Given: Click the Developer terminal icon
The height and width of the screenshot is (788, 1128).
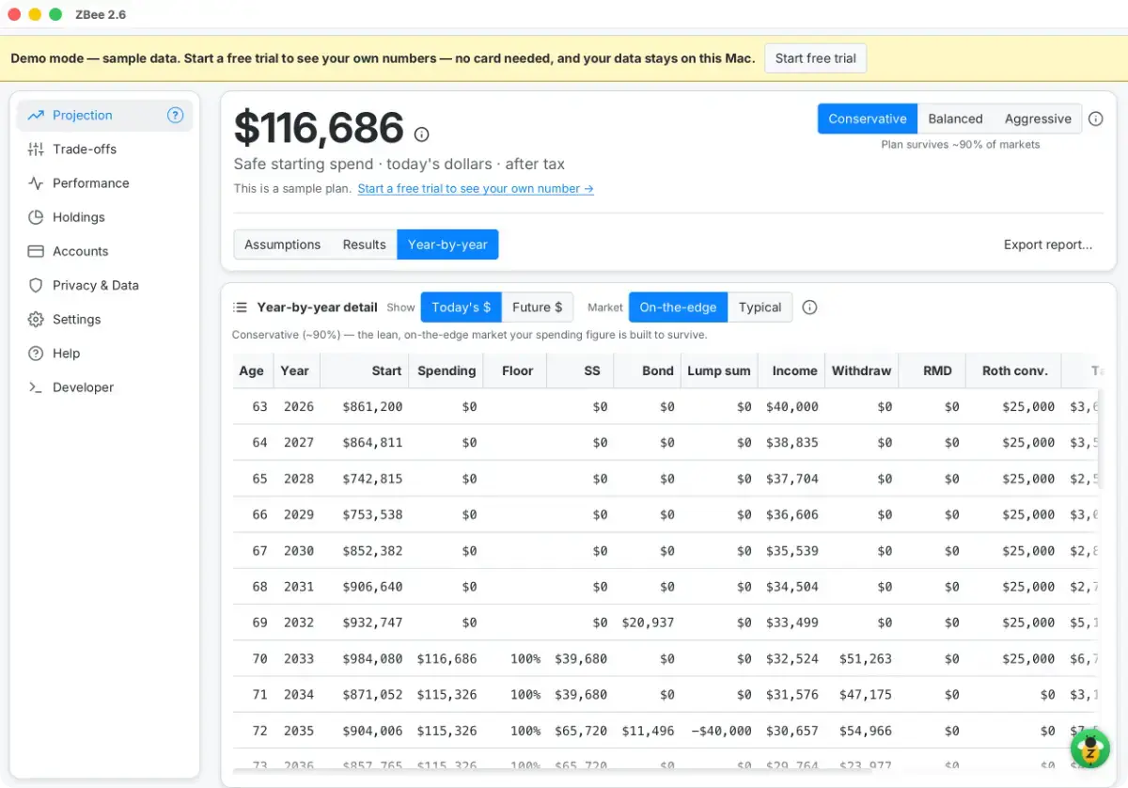Looking at the screenshot, I should coord(36,387).
